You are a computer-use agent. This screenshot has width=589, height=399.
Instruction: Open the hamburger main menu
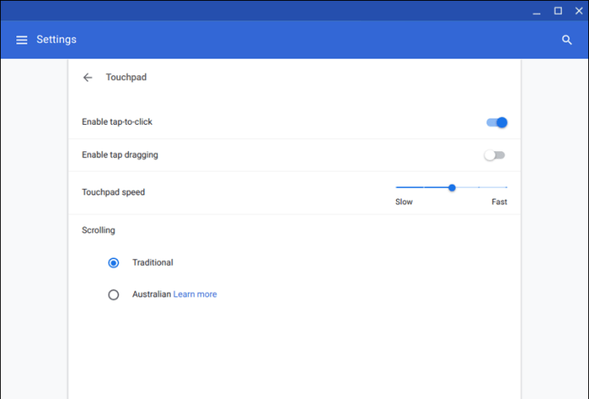22,40
